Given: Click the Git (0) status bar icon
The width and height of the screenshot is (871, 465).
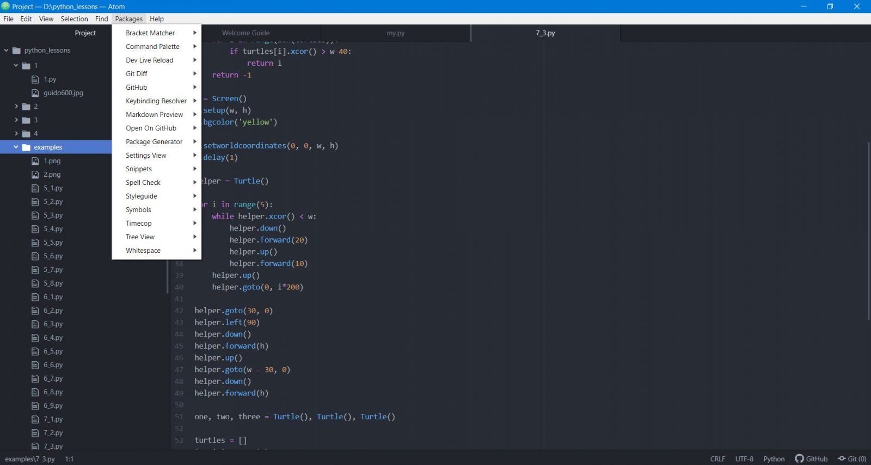Looking at the screenshot, I should click(x=842, y=458).
